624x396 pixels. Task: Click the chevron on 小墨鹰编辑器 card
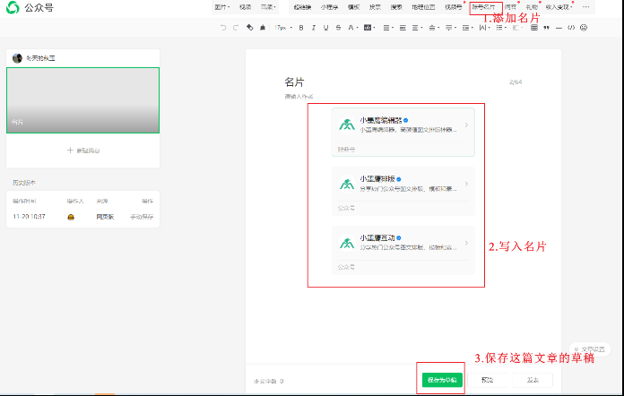[466, 125]
